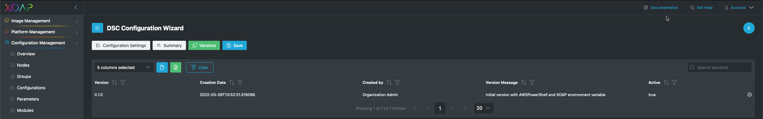Filter the Active column
The width and height of the screenshot is (763, 119).
[x=674, y=82]
